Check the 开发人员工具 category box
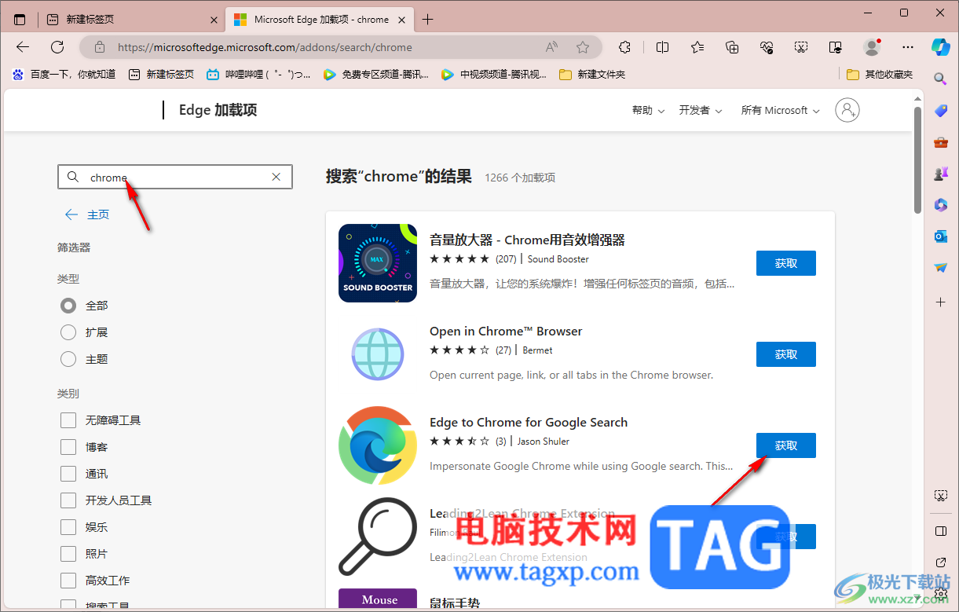The height and width of the screenshot is (612, 959). coord(68,500)
